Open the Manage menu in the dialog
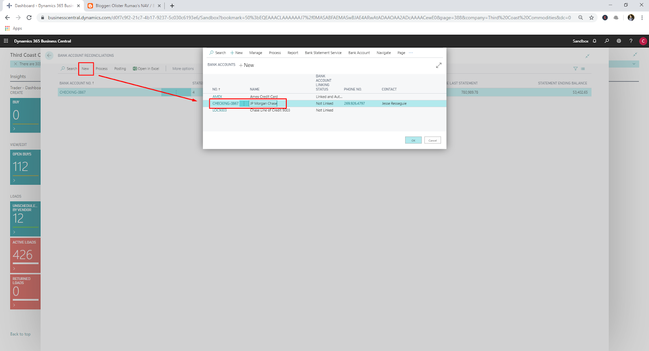The width and height of the screenshot is (649, 351). 256,53
